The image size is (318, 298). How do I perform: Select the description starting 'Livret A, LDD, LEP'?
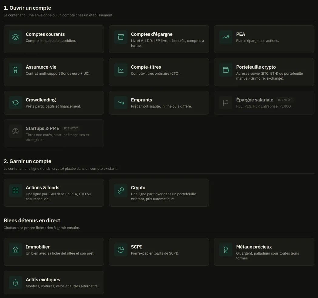coord(167,43)
